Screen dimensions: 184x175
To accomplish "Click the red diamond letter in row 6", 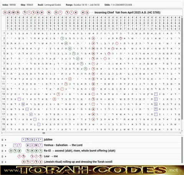I will coord(105,59).
